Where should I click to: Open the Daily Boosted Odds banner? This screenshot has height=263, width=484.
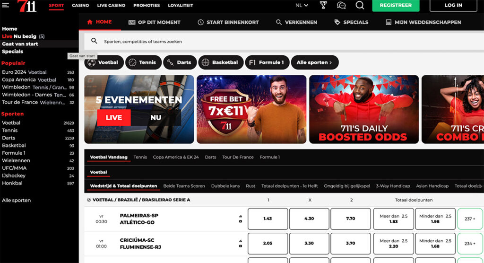364,109
